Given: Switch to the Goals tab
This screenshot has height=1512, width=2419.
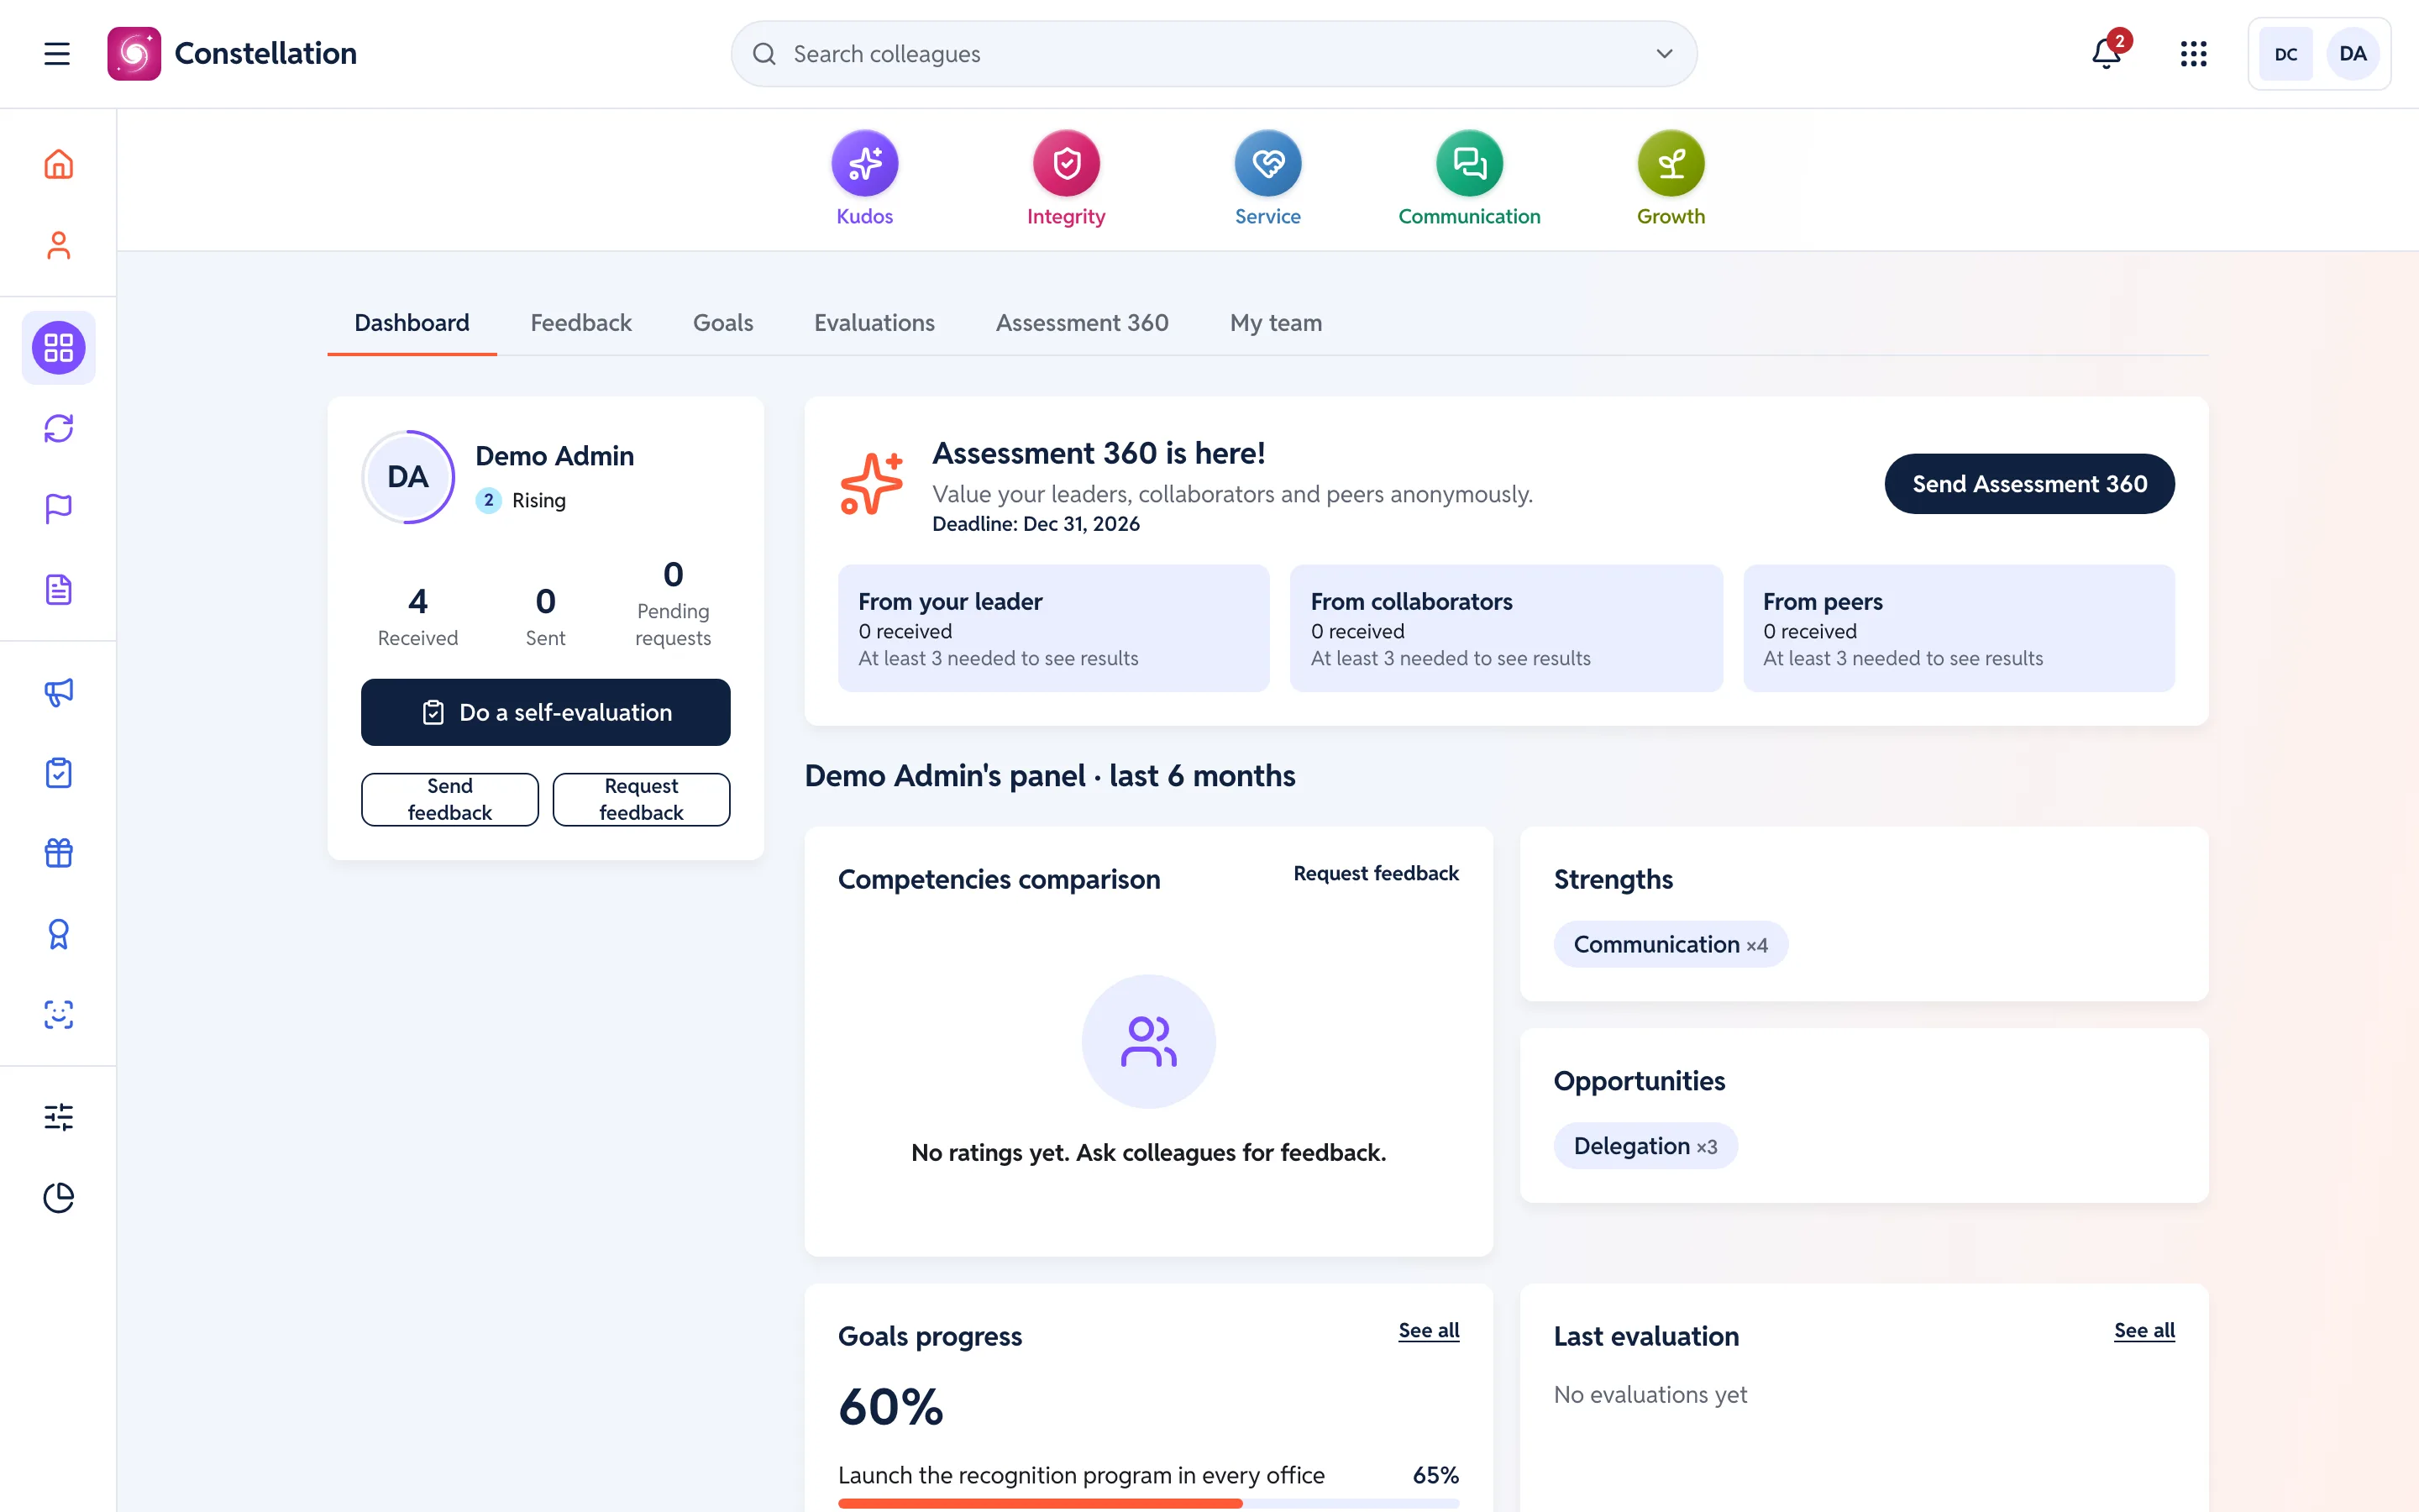Looking at the screenshot, I should click(x=722, y=323).
